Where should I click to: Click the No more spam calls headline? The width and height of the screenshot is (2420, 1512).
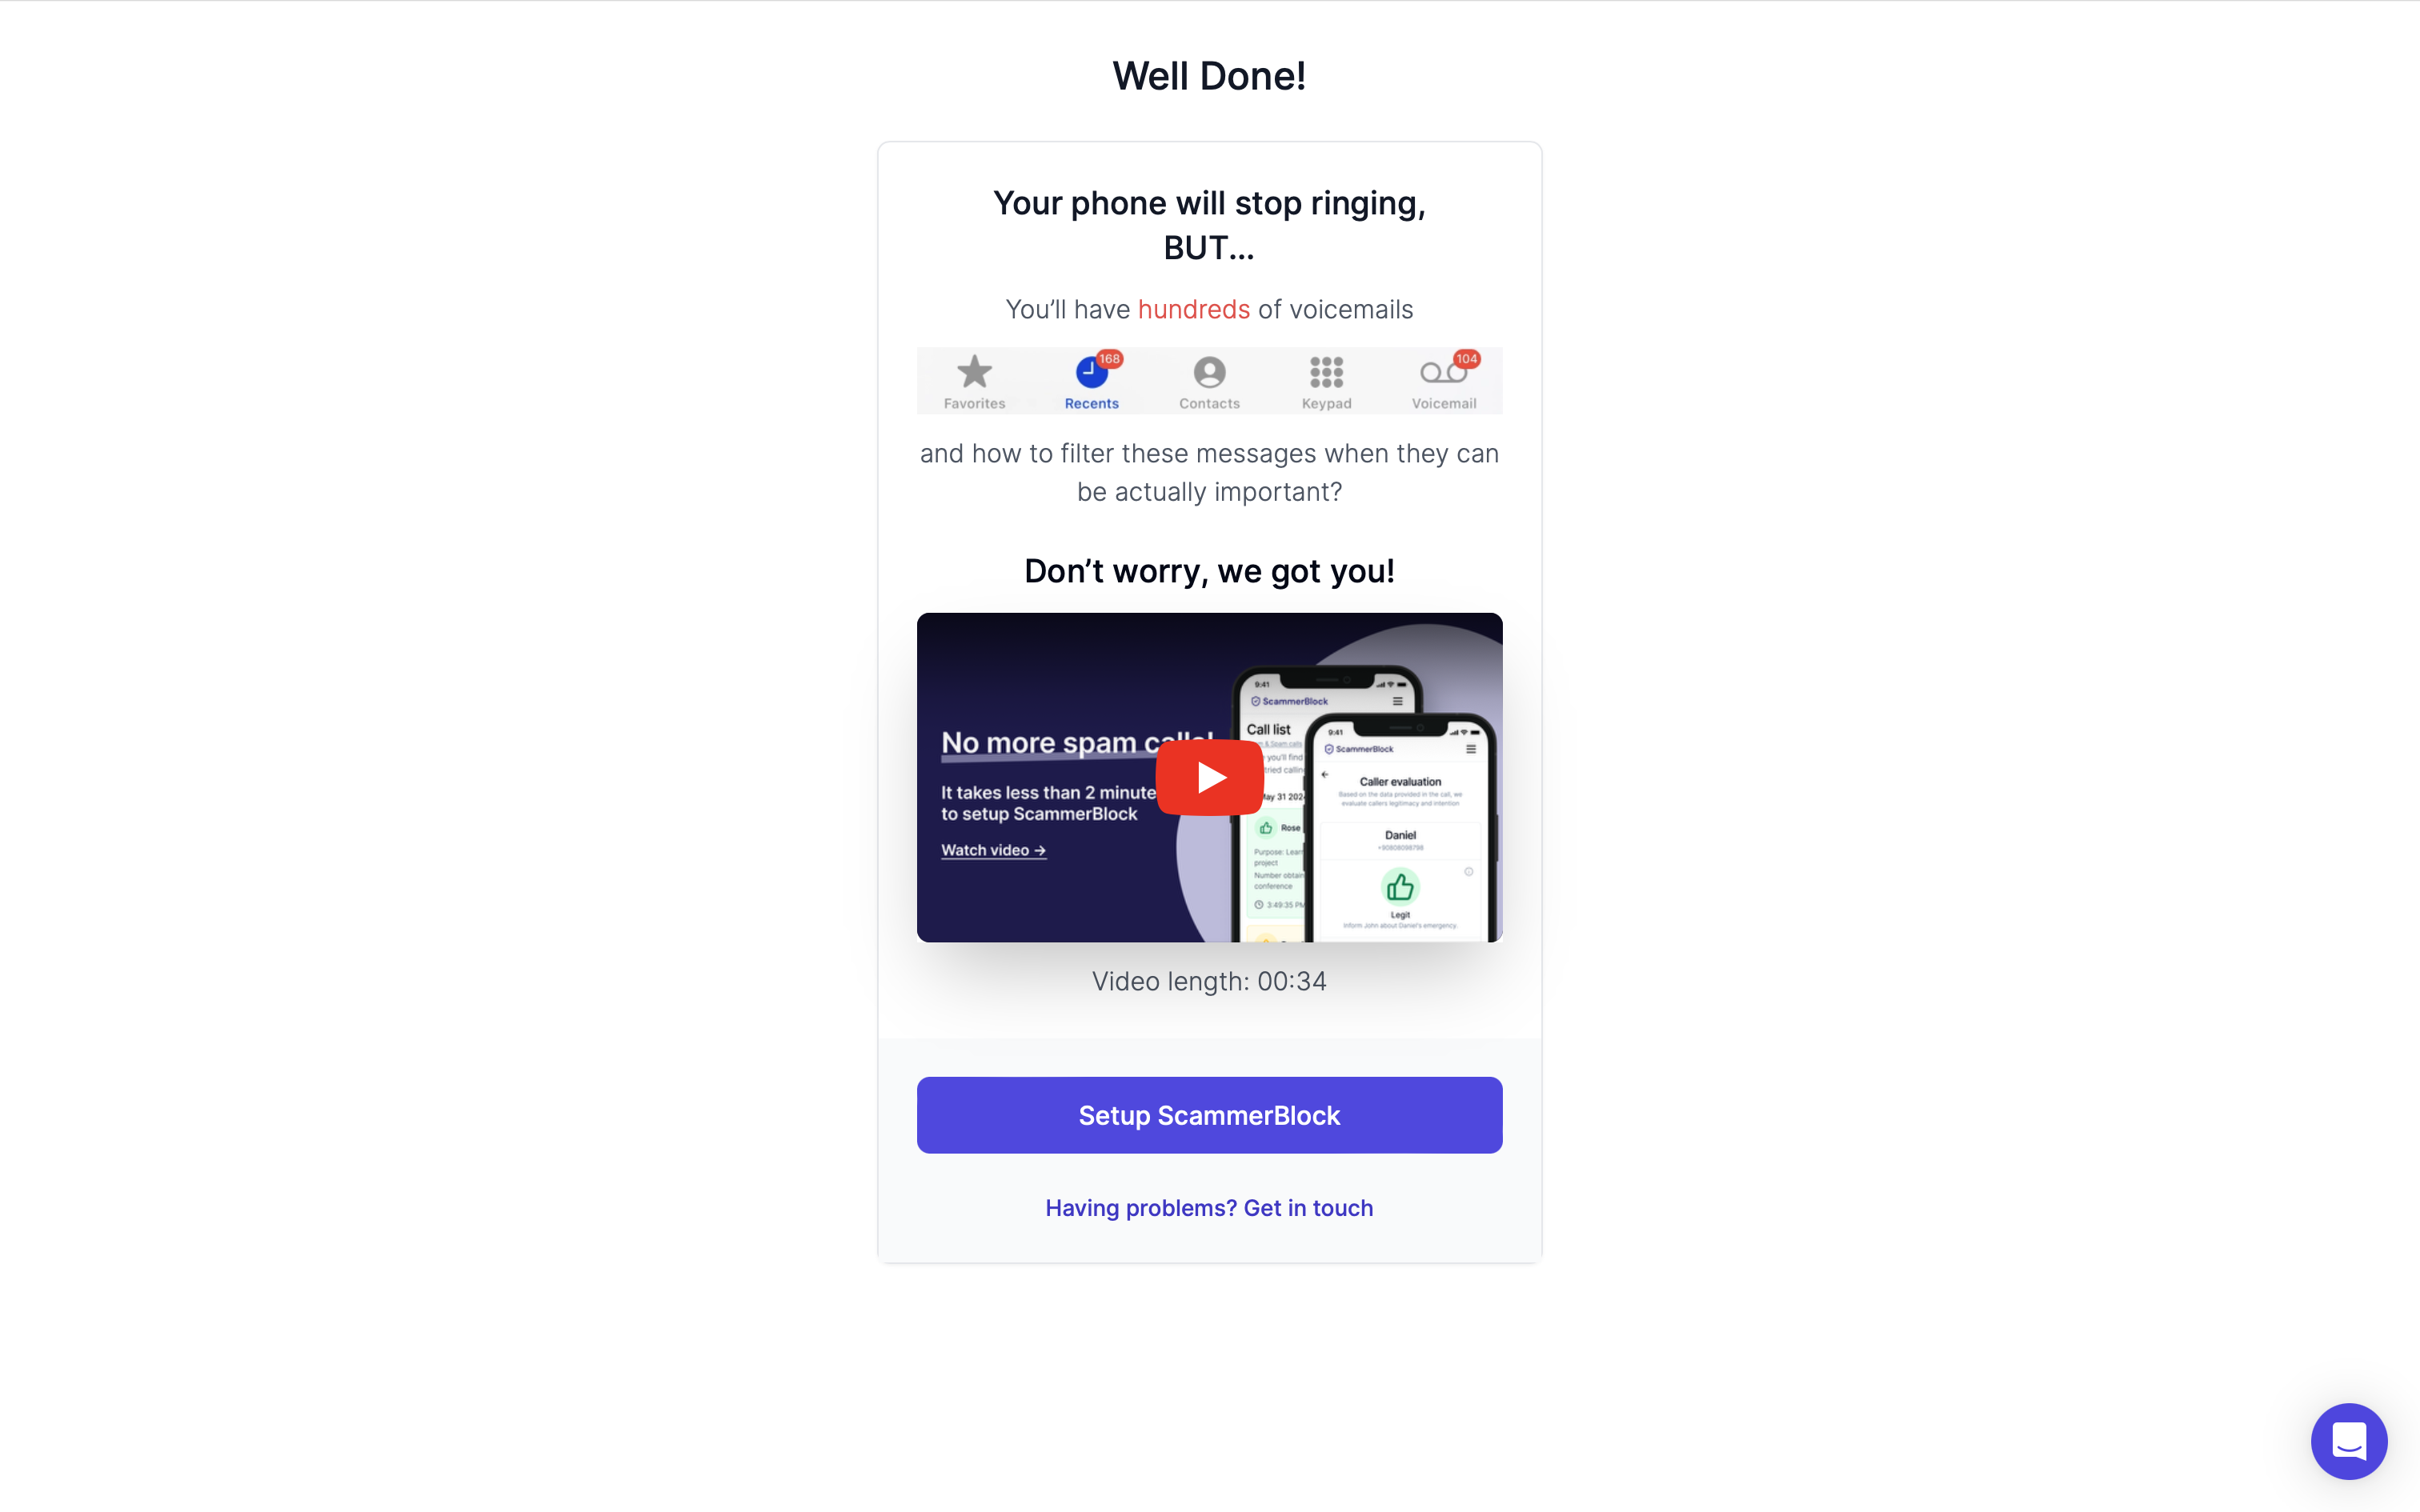1077,743
